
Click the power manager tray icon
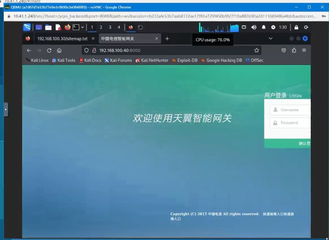273,27
